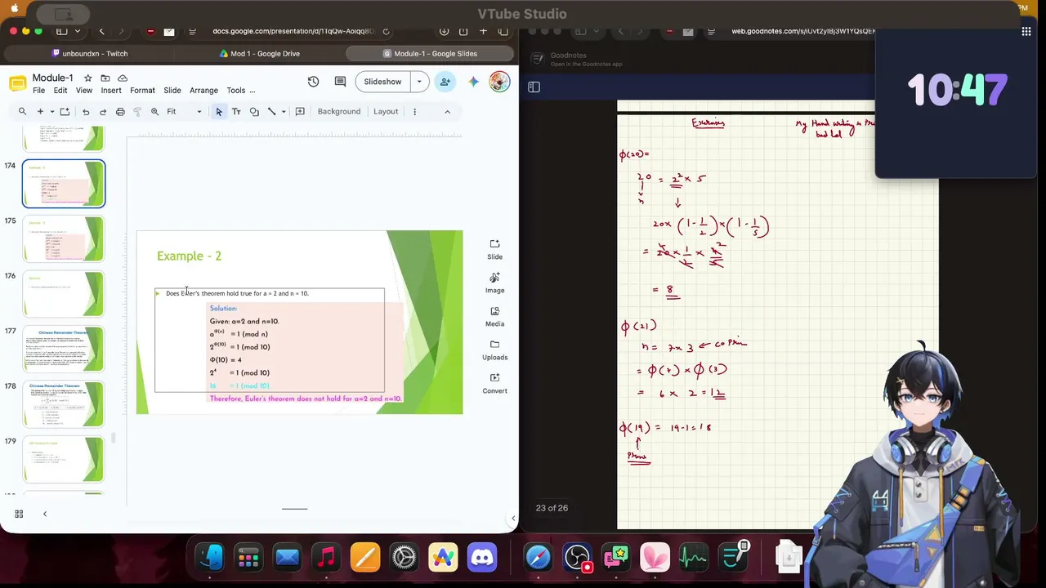
Task: Collapse the filmstrip with the arrow
Action: [x=45, y=514]
